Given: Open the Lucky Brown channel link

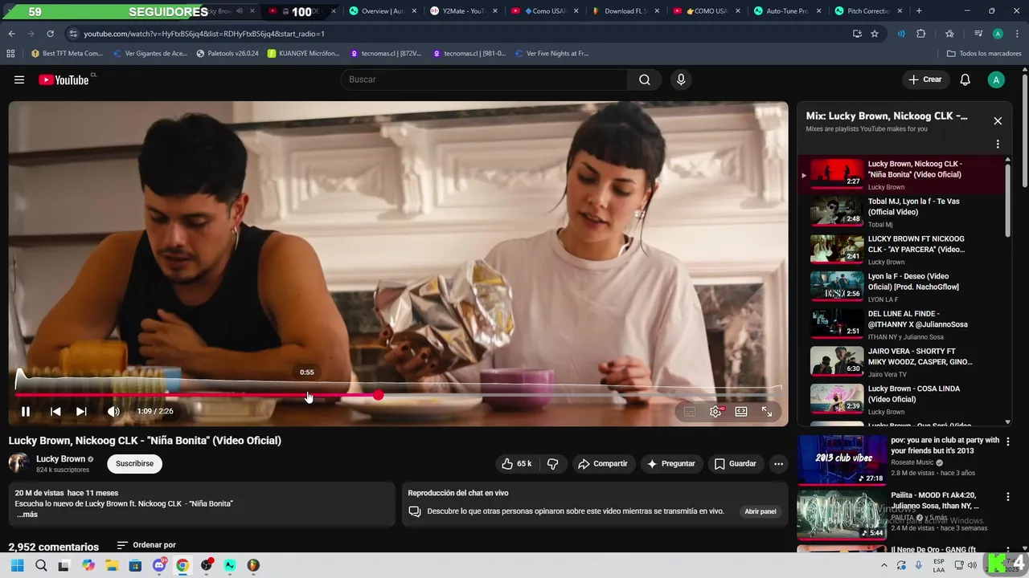Looking at the screenshot, I should 61,459.
